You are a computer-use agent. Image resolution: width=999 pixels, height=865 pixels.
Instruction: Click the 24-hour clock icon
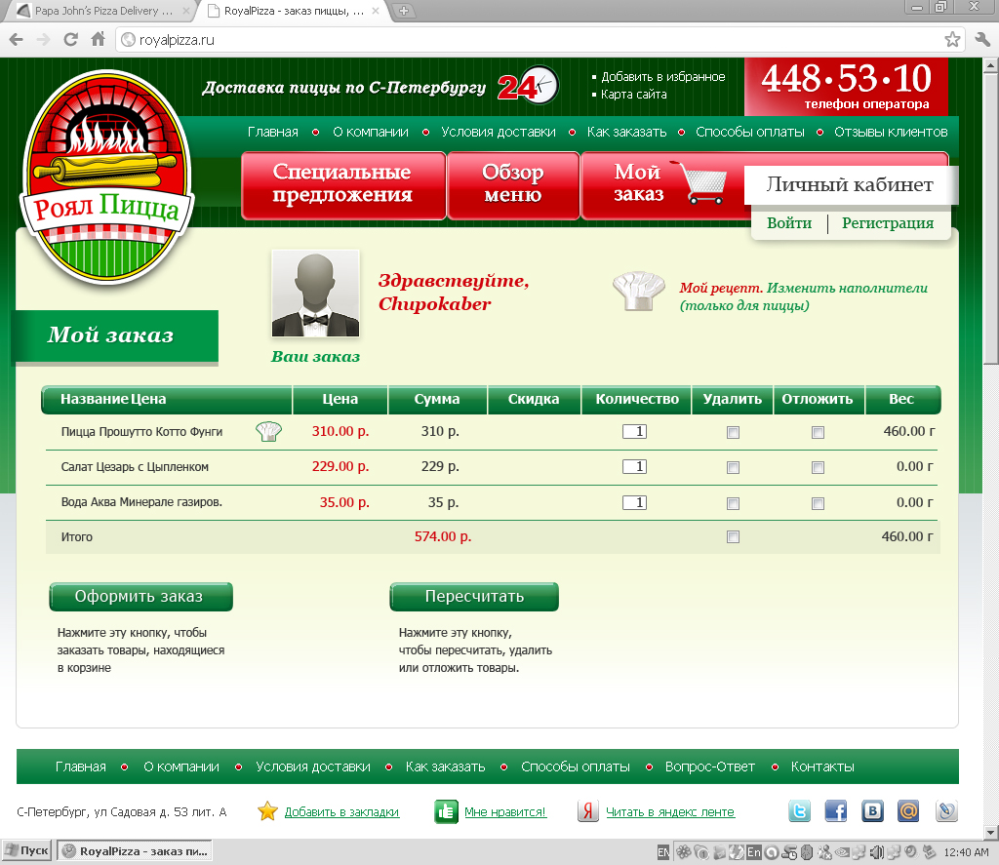click(x=529, y=86)
